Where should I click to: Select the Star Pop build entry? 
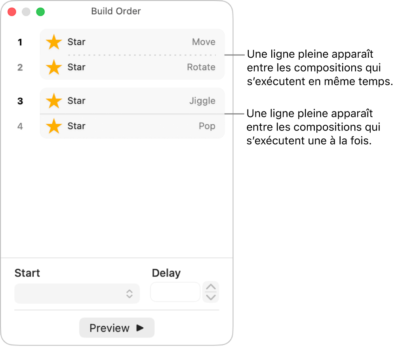click(131, 126)
